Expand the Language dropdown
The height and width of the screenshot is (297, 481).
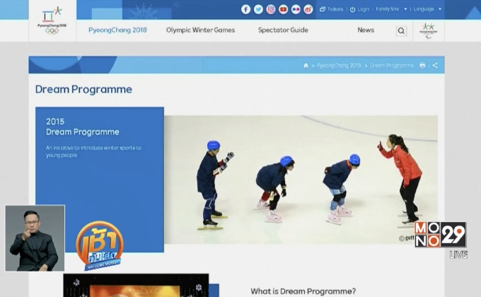tap(427, 9)
